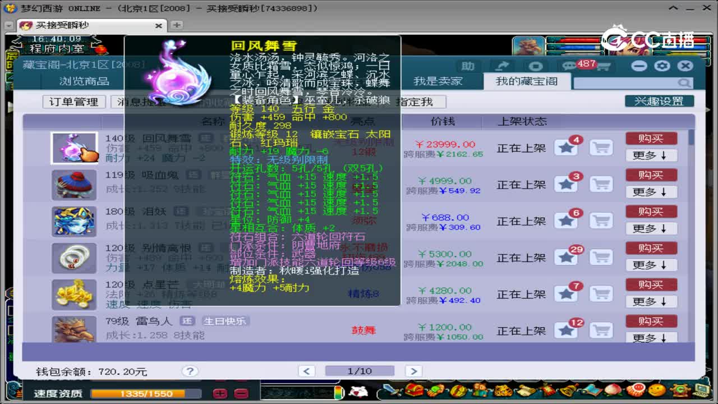The width and height of the screenshot is (718, 404).
Task: Click the round record icon in header
Action: [536, 66]
